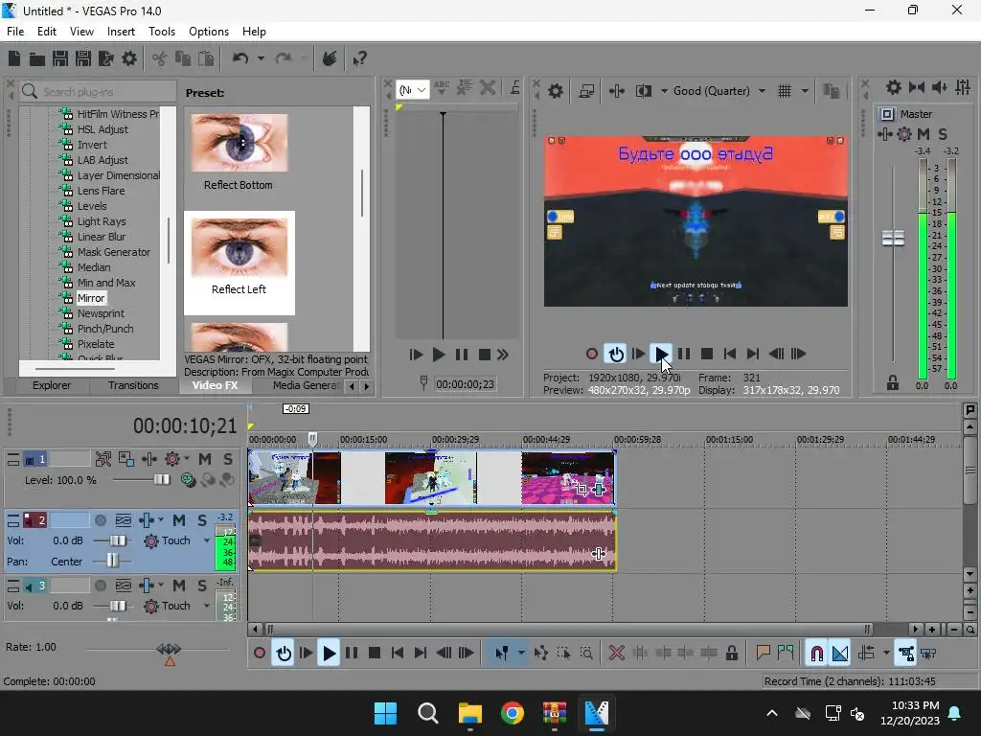Select Mask Generator in the plug-in list

point(113,252)
